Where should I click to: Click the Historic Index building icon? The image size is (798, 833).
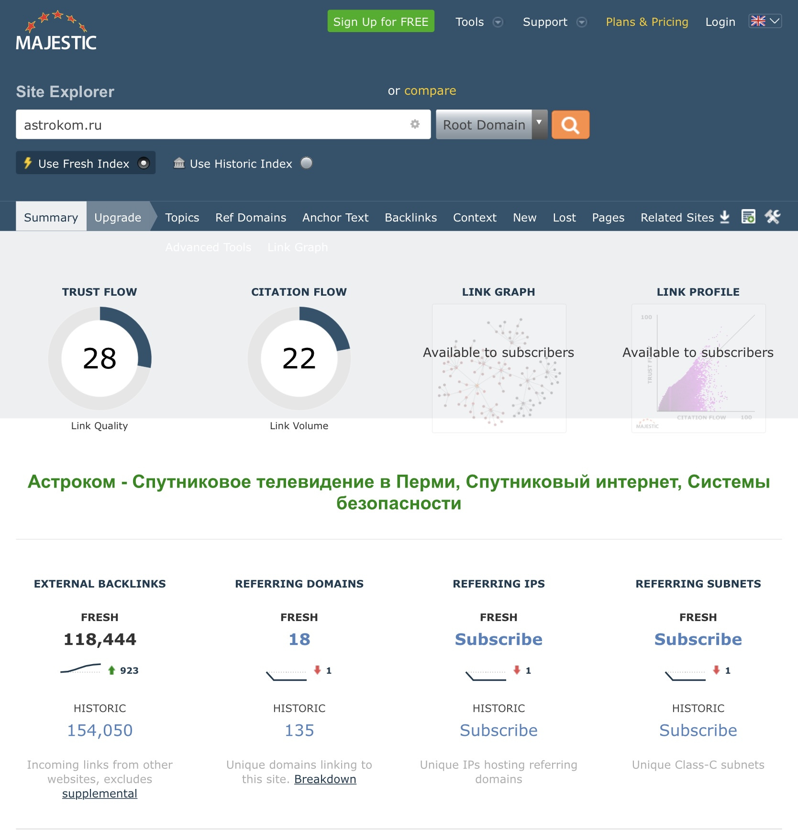pyautogui.click(x=179, y=163)
